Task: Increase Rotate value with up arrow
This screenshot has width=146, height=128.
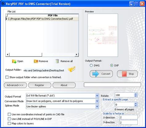Action: (x=136, y=94)
